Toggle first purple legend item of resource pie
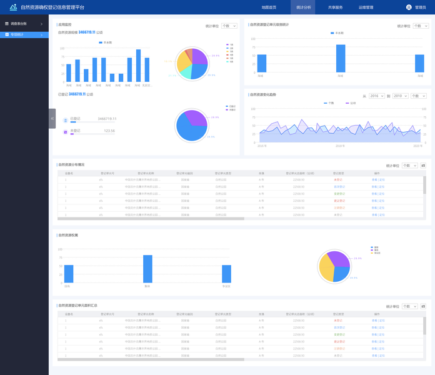This screenshot has height=375, width=435. pyautogui.click(x=230, y=44)
